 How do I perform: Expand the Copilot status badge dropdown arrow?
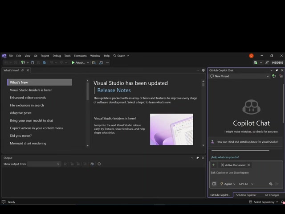[261, 62]
